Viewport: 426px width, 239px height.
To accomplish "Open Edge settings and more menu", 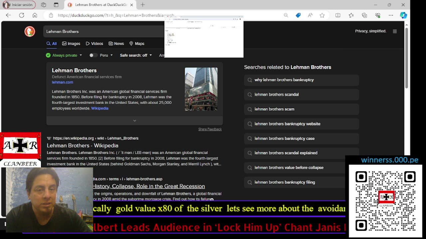I will (x=391, y=15).
